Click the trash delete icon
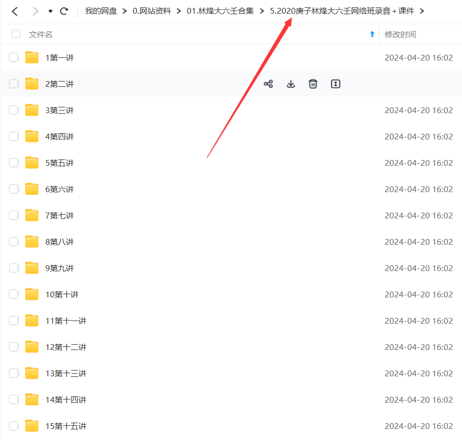 [x=313, y=84]
